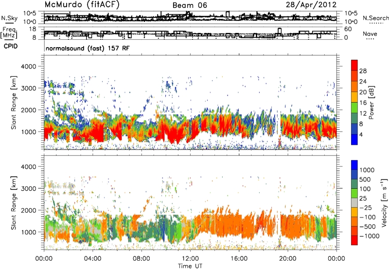The height and width of the screenshot is (269, 389).
Task: Click the 04:00 time tick label
Action: tap(92, 259)
